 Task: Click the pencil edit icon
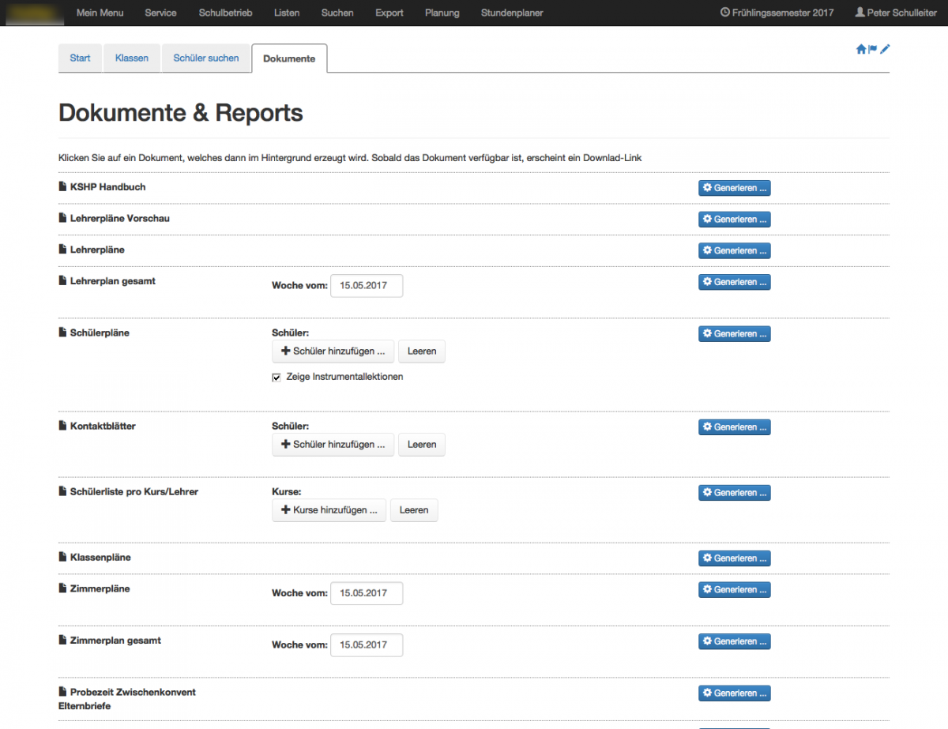(x=885, y=49)
